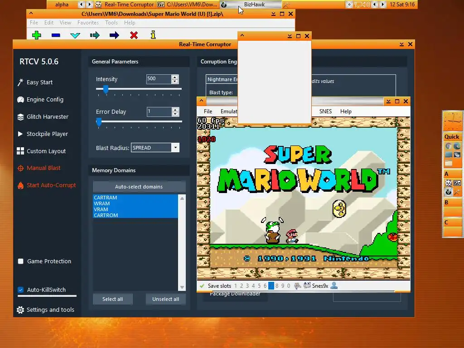
Task: Click the Copy arrow icon in 7-Zip toolbar
Action: coord(95,35)
